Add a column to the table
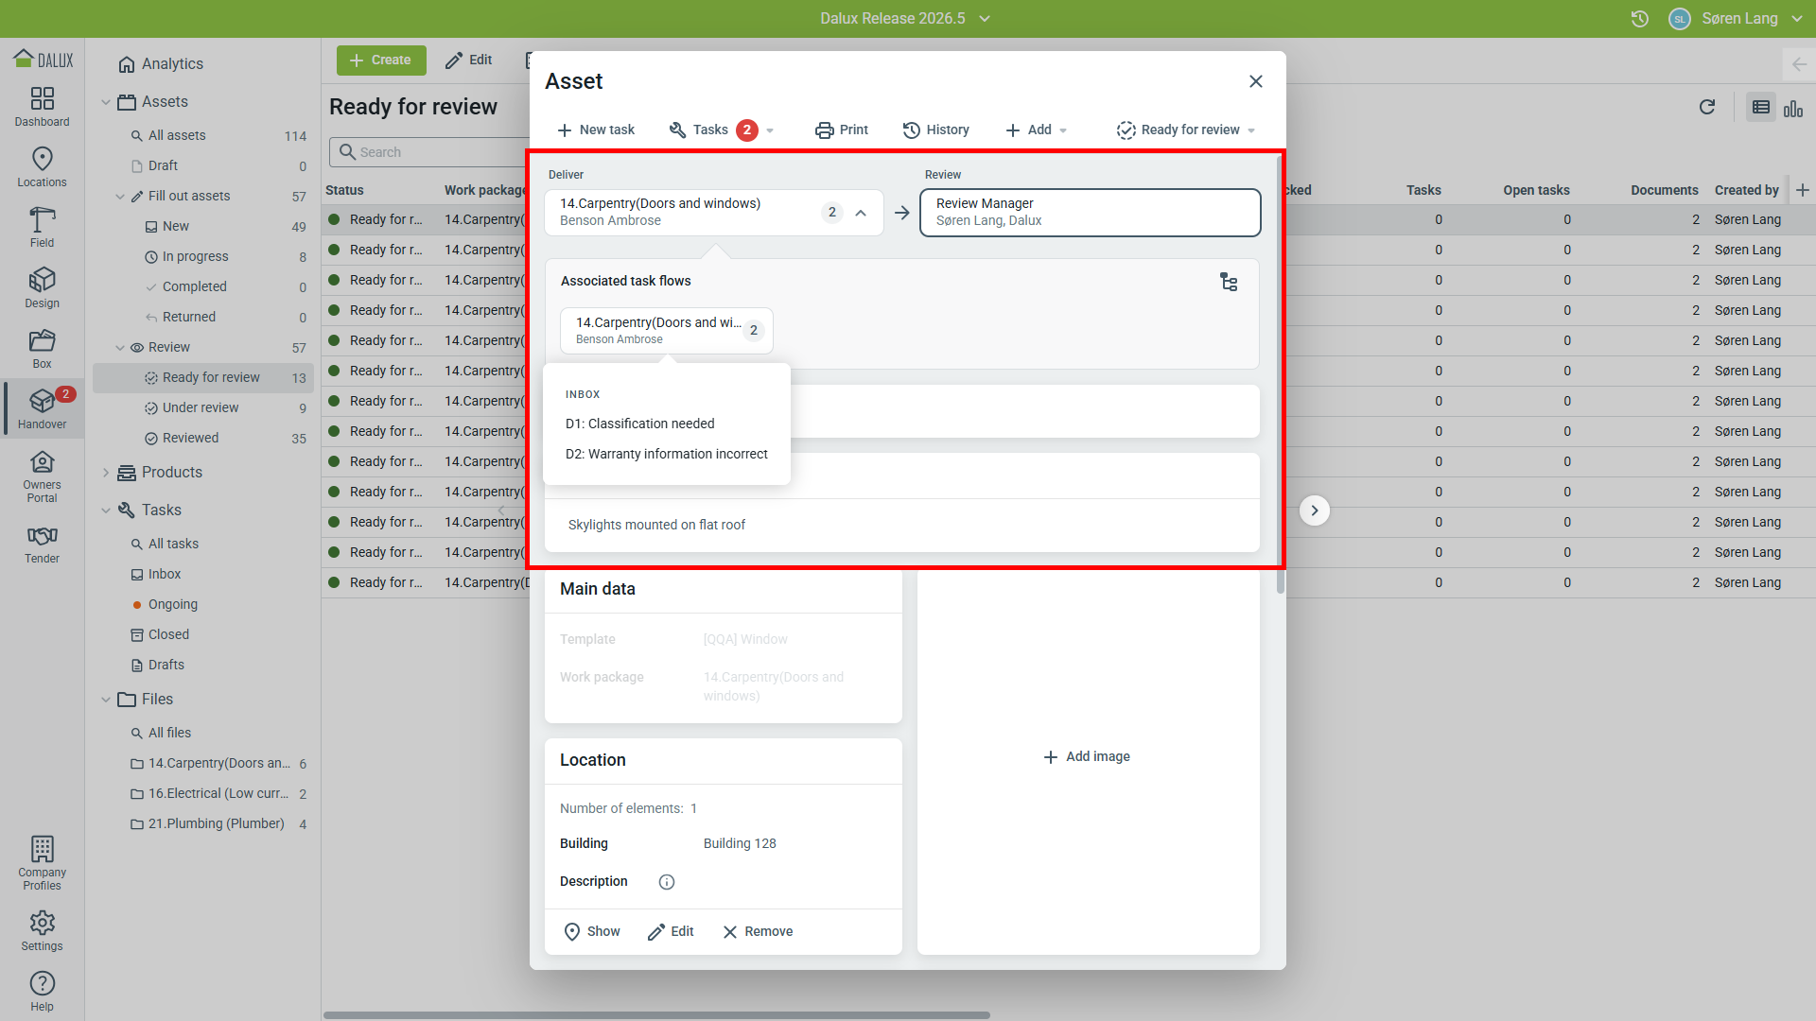The width and height of the screenshot is (1816, 1021). point(1803,190)
